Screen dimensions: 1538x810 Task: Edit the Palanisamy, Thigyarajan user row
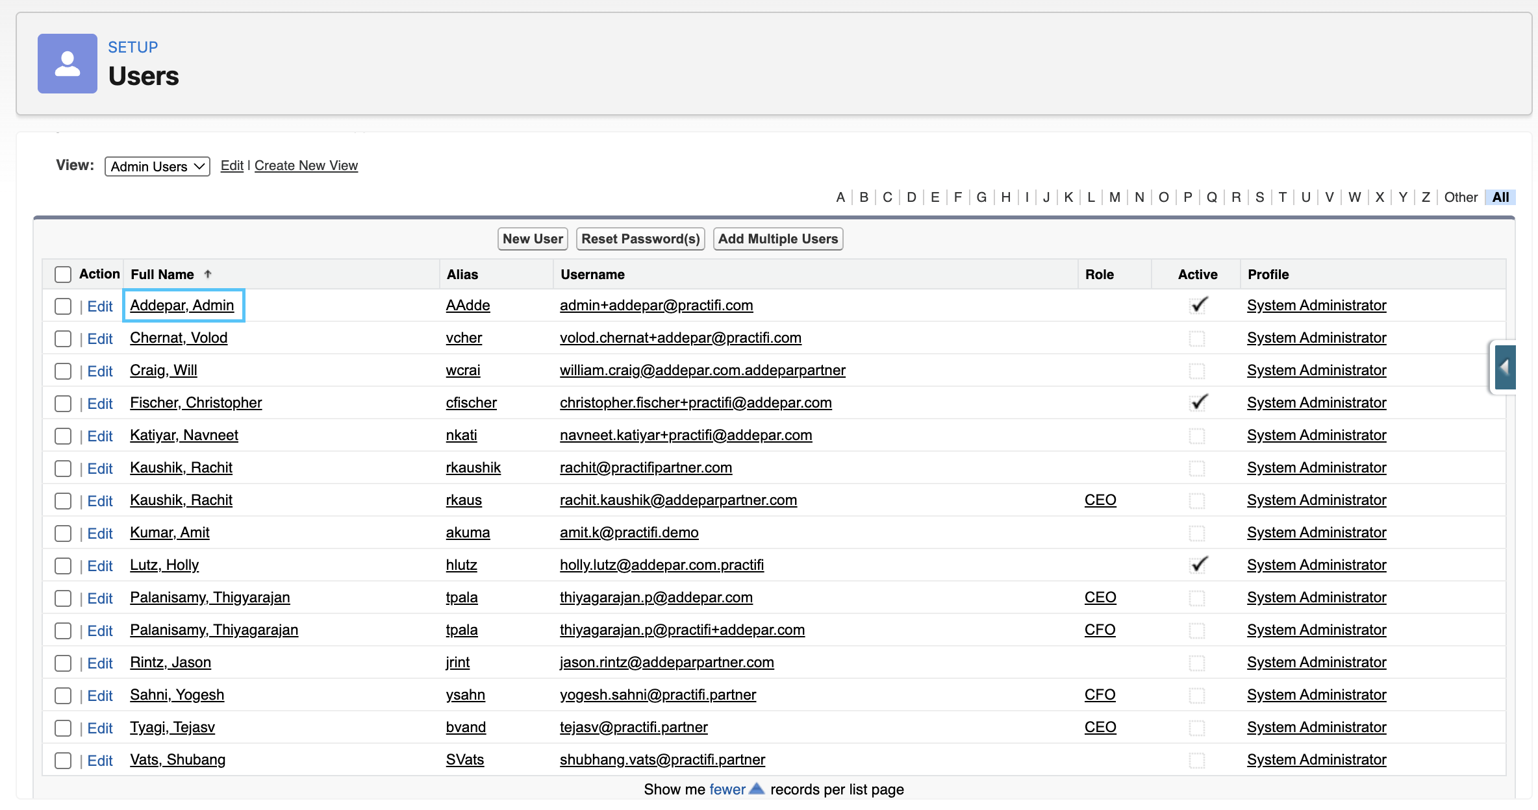[100, 598]
